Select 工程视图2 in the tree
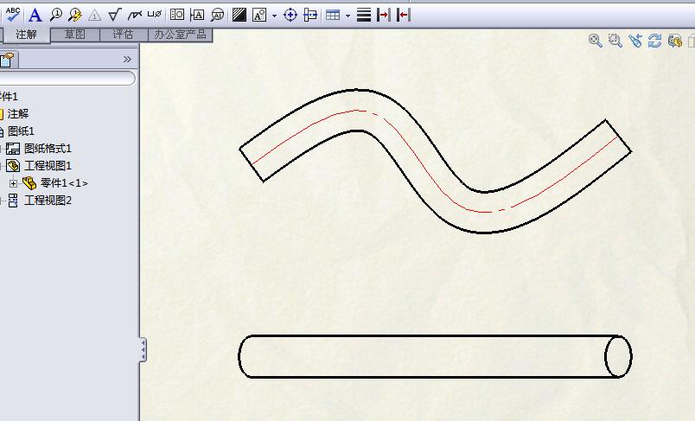Screen dimensions: 695x421 48,201
